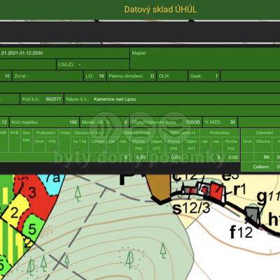The image size is (280, 280).
Task: Click map label r1
Action: [239, 189]
